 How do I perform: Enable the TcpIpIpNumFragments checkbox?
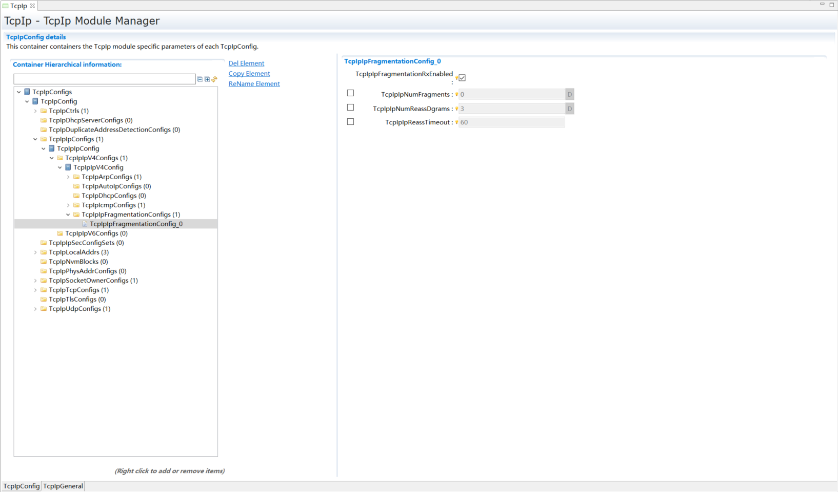click(x=350, y=93)
